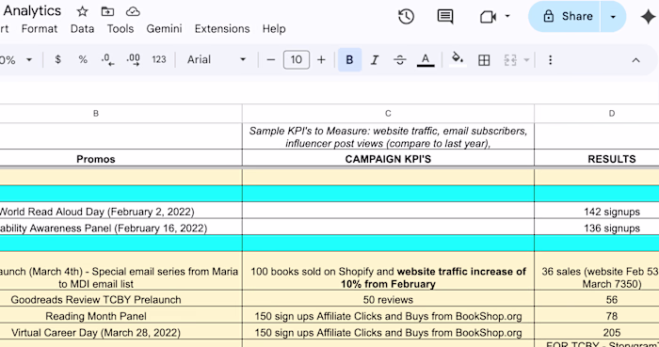Select the 136 signups cell
Screen dimensions: 659x347
point(597,228)
